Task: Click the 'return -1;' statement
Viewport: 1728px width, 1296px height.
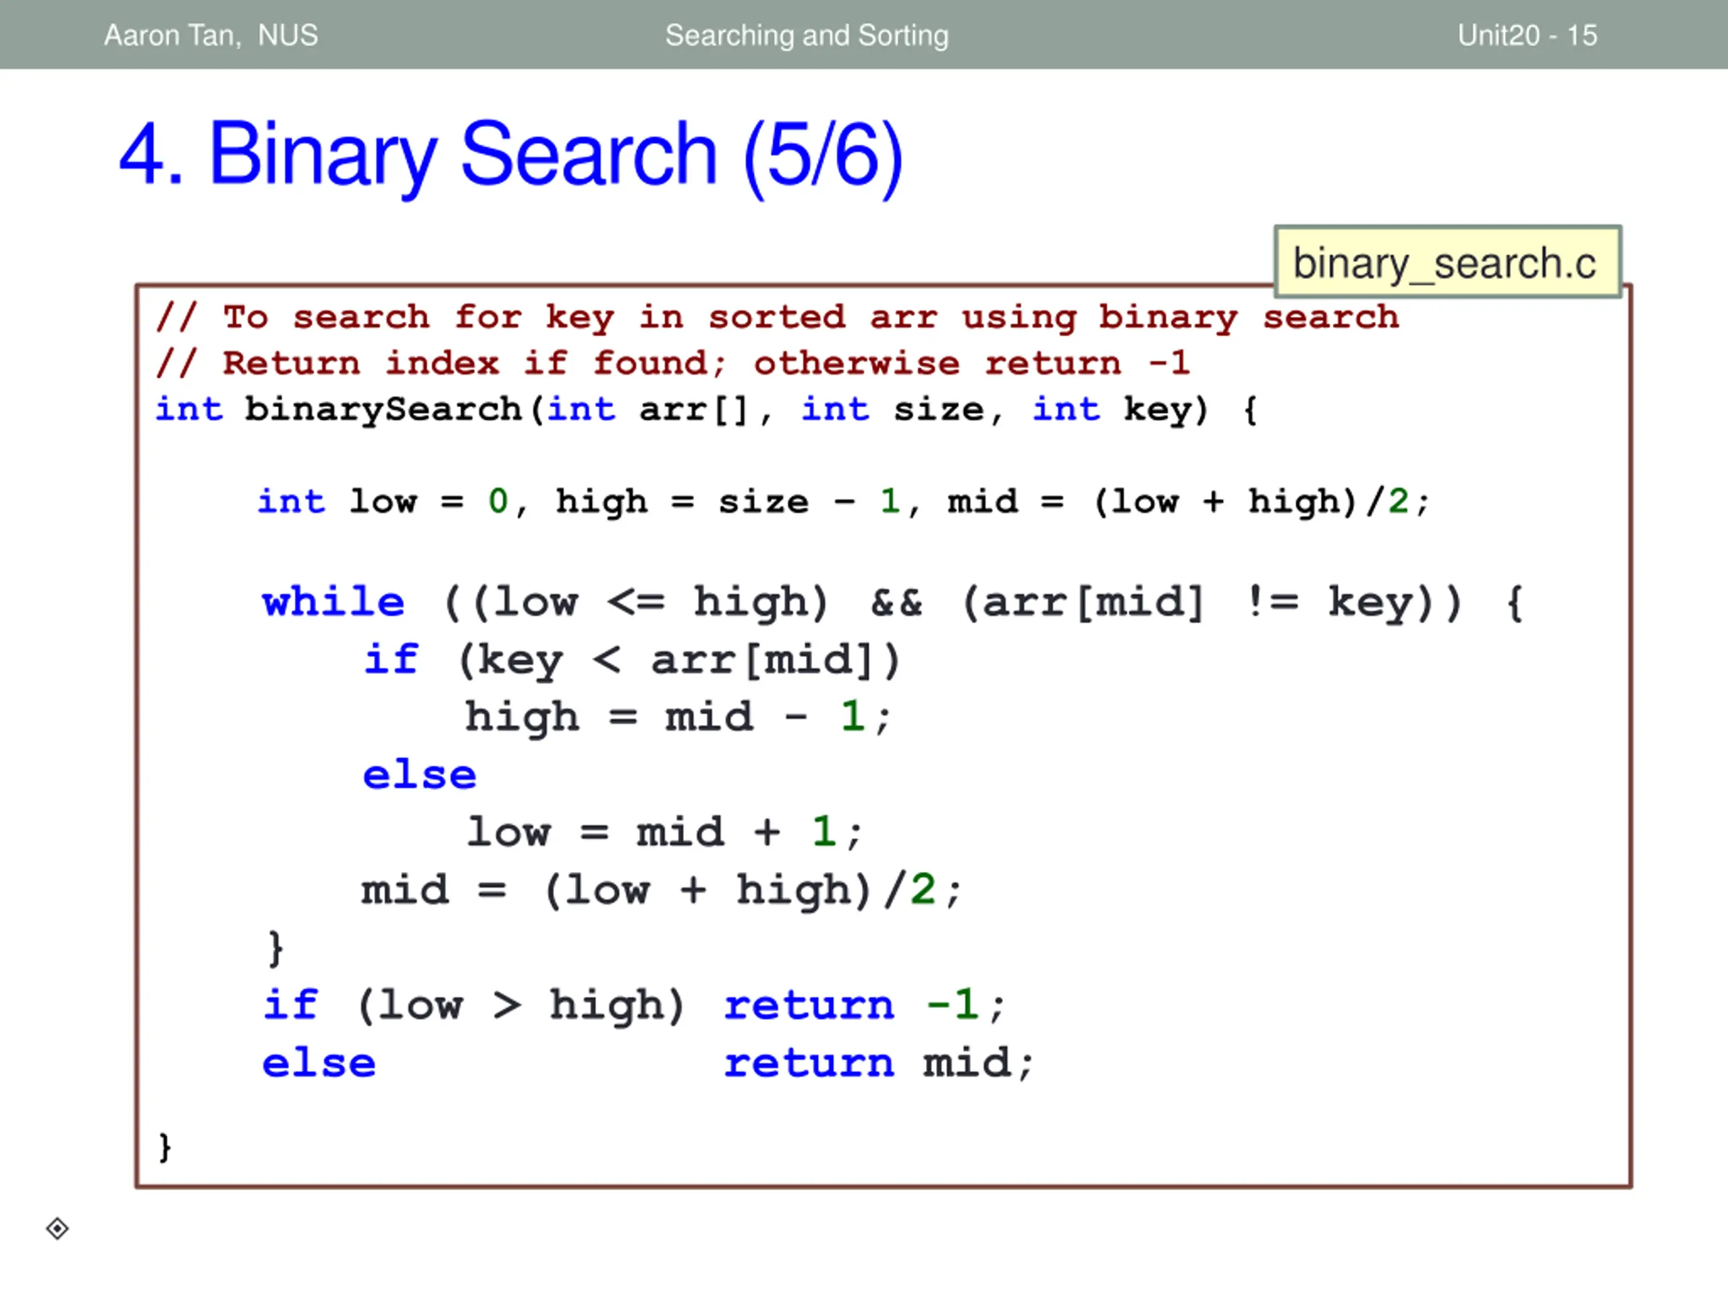Action: tap(864, 1004)
